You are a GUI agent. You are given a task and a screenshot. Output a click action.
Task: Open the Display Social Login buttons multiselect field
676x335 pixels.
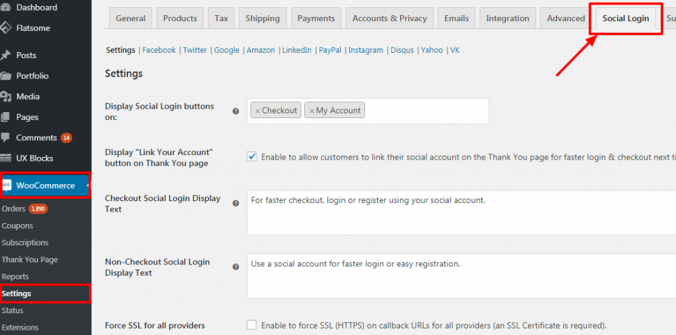tap(368, 111)
